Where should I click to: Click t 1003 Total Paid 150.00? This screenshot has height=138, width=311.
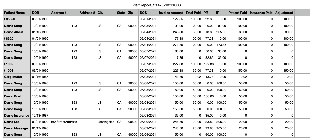pos(193,71)
